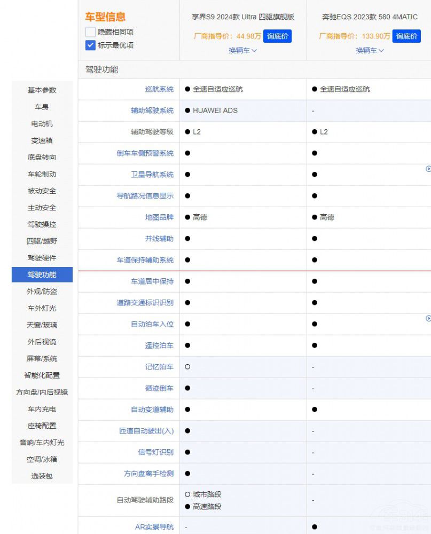Click 询底价 for the 享界S9 Ultra
The height and width of the screenshot is (534, 431).
[x=277, y=36]
